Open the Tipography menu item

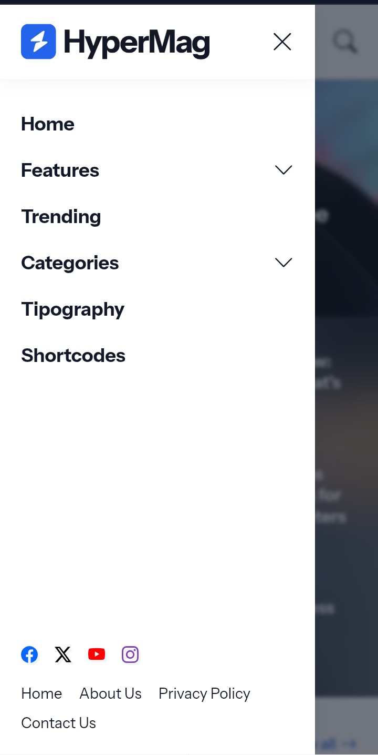pos(72,309)
